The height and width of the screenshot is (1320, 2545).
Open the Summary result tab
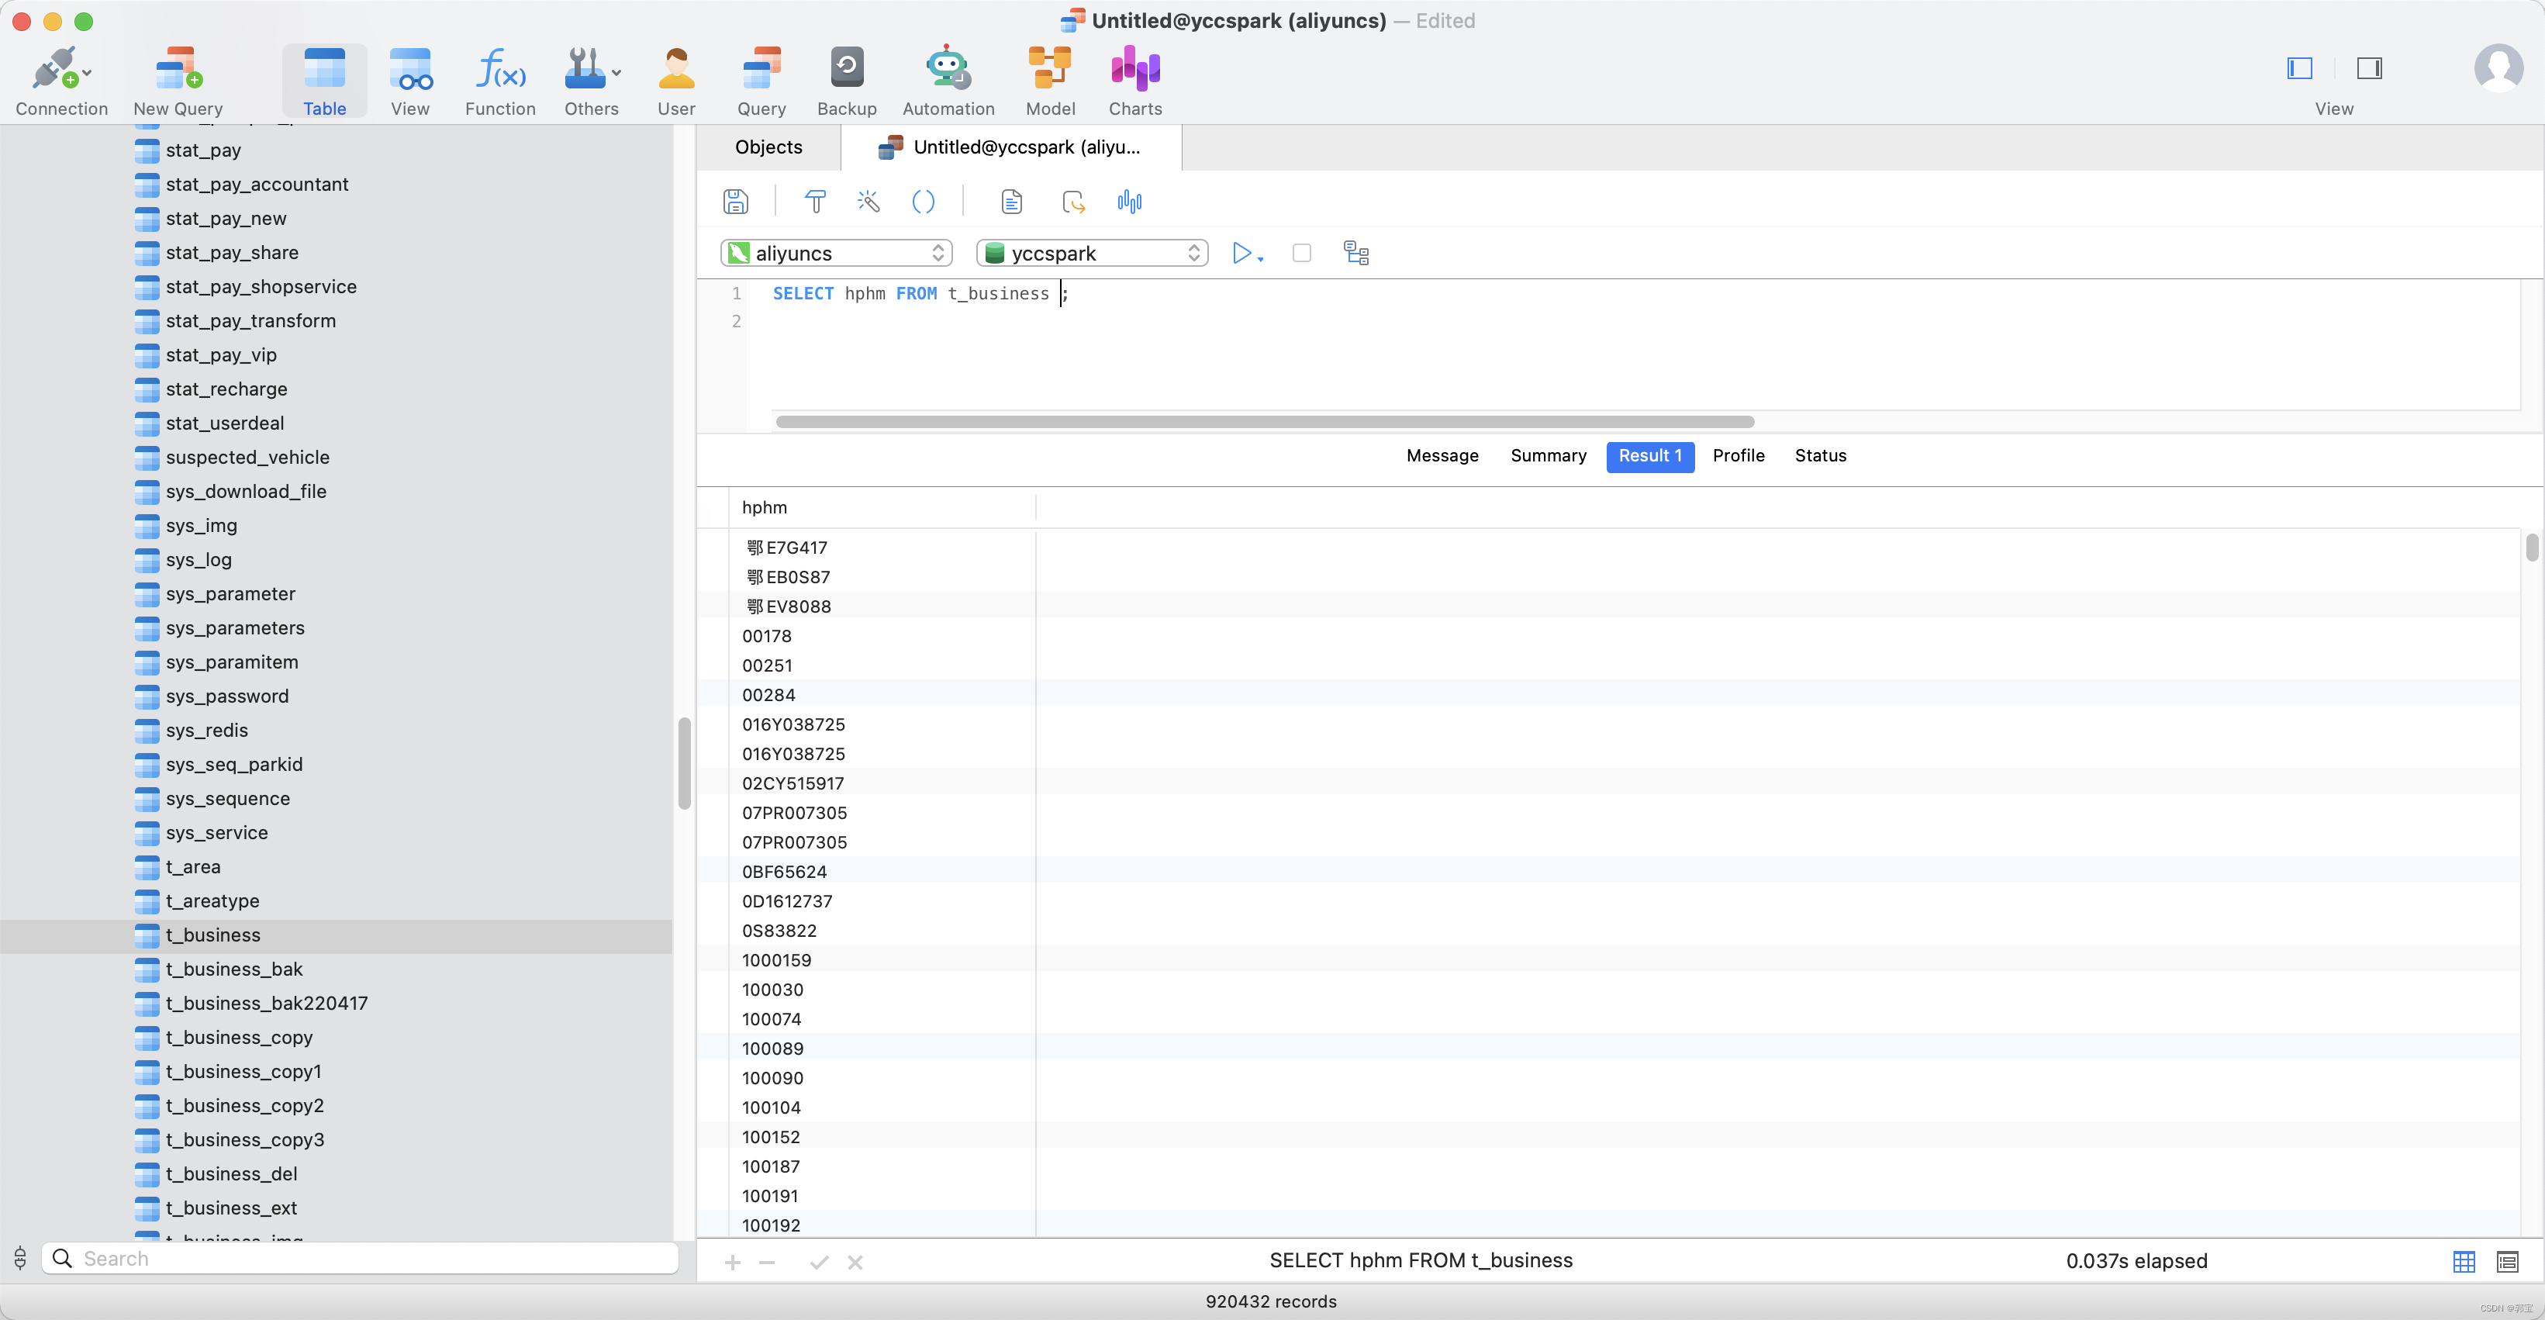(1547, 455)
